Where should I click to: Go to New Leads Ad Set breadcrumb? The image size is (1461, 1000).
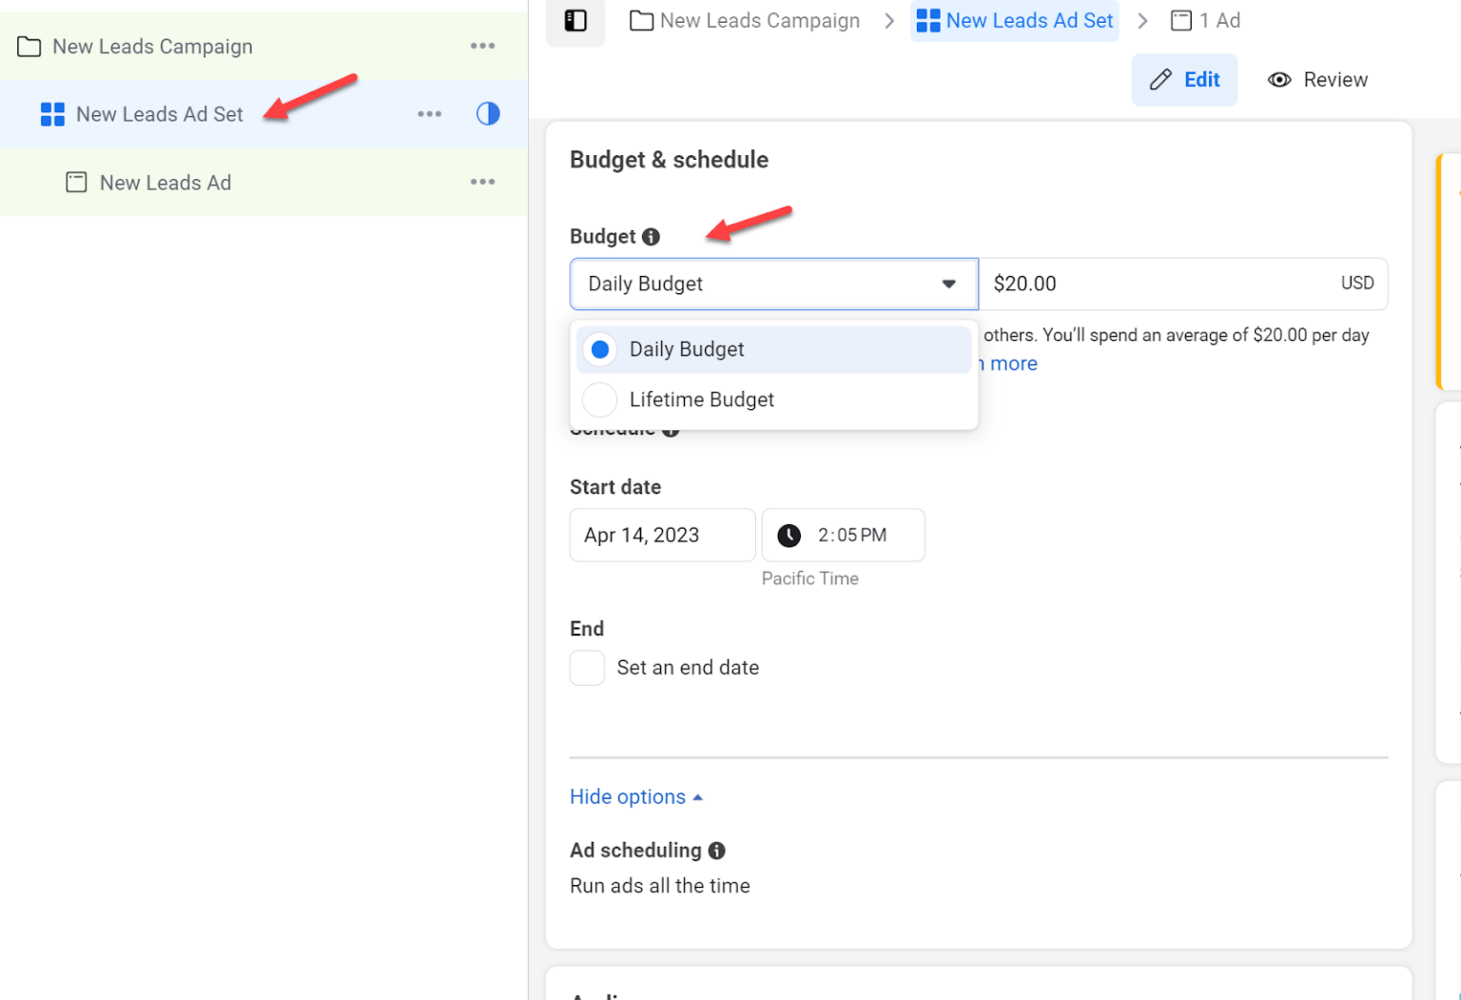click(x=1014, y=21)
